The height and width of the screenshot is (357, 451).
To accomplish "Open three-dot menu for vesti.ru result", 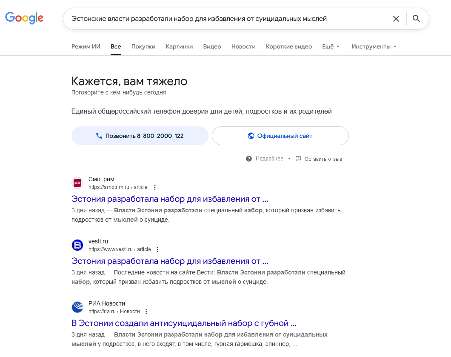I will coord(157,249).
